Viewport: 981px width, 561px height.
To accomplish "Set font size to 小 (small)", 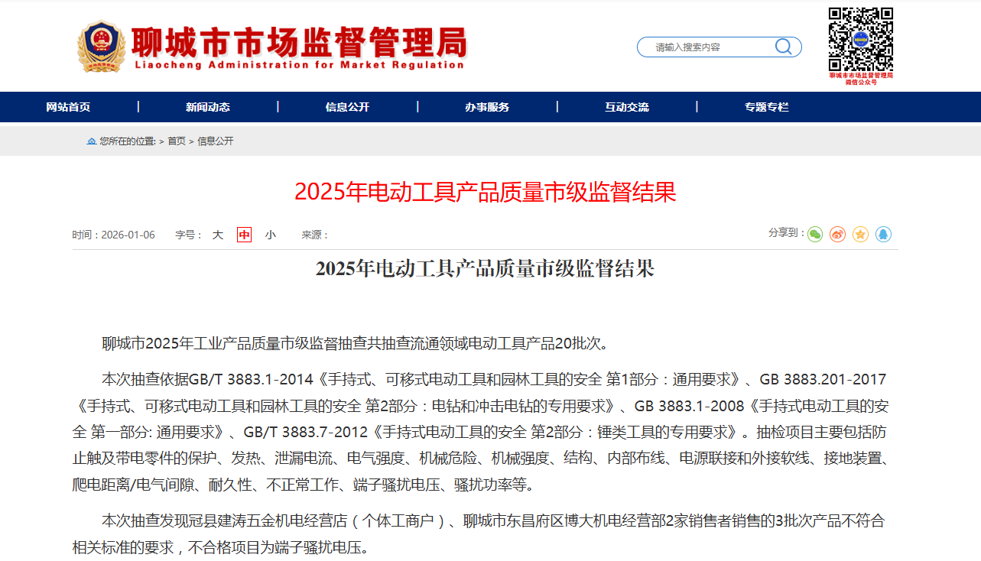I will coord(270,235).
